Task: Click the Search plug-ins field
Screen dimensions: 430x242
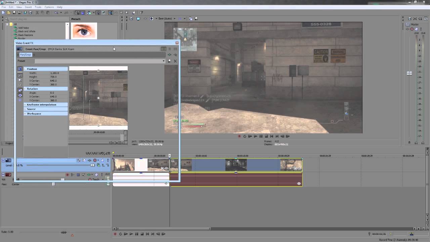Action: coord(37,19)
